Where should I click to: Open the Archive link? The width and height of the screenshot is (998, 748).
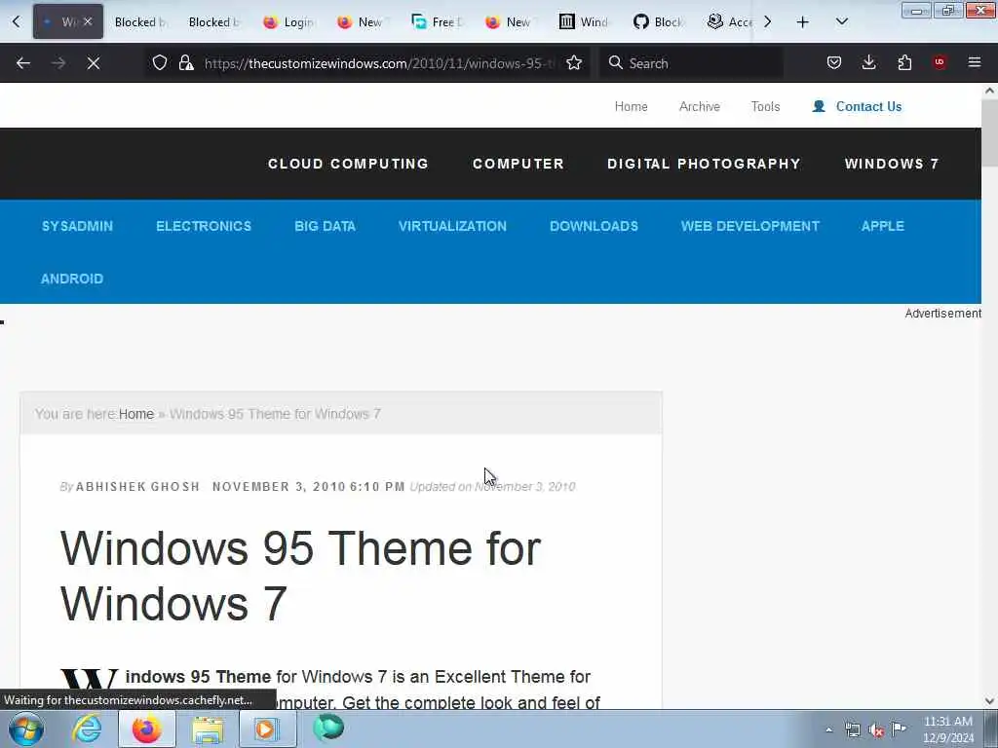(699, 106)
